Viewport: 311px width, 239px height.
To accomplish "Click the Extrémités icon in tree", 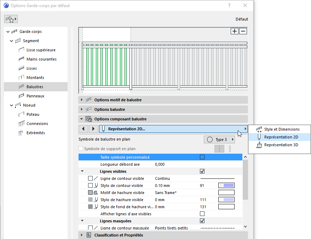I will [21, 133].
